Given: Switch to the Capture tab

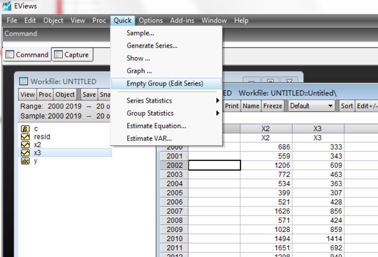Looking at the screenshot, I should (x=72, y=55).
